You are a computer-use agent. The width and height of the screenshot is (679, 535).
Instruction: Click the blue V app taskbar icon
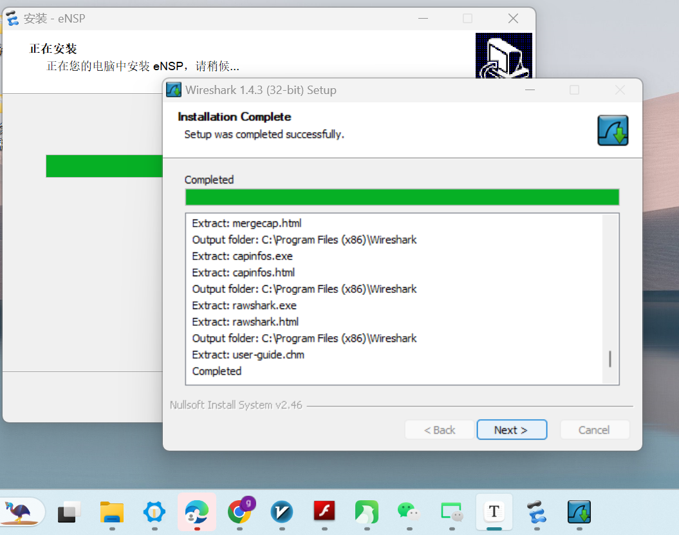(x=282, y=512)
